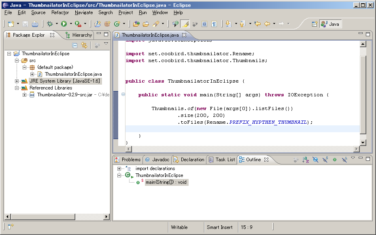Click the Previous Annotation up-arrow icon
376x235 pixels.
(x=243, y=24)
